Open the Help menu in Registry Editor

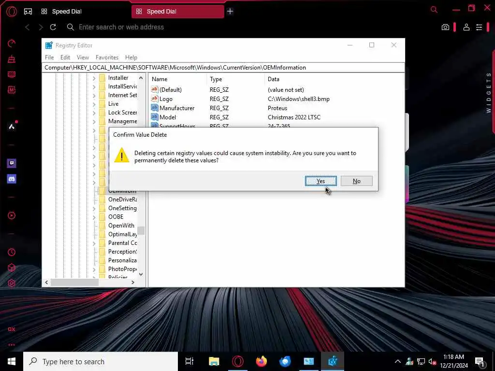pyautogui.click(x=131, y=57)
